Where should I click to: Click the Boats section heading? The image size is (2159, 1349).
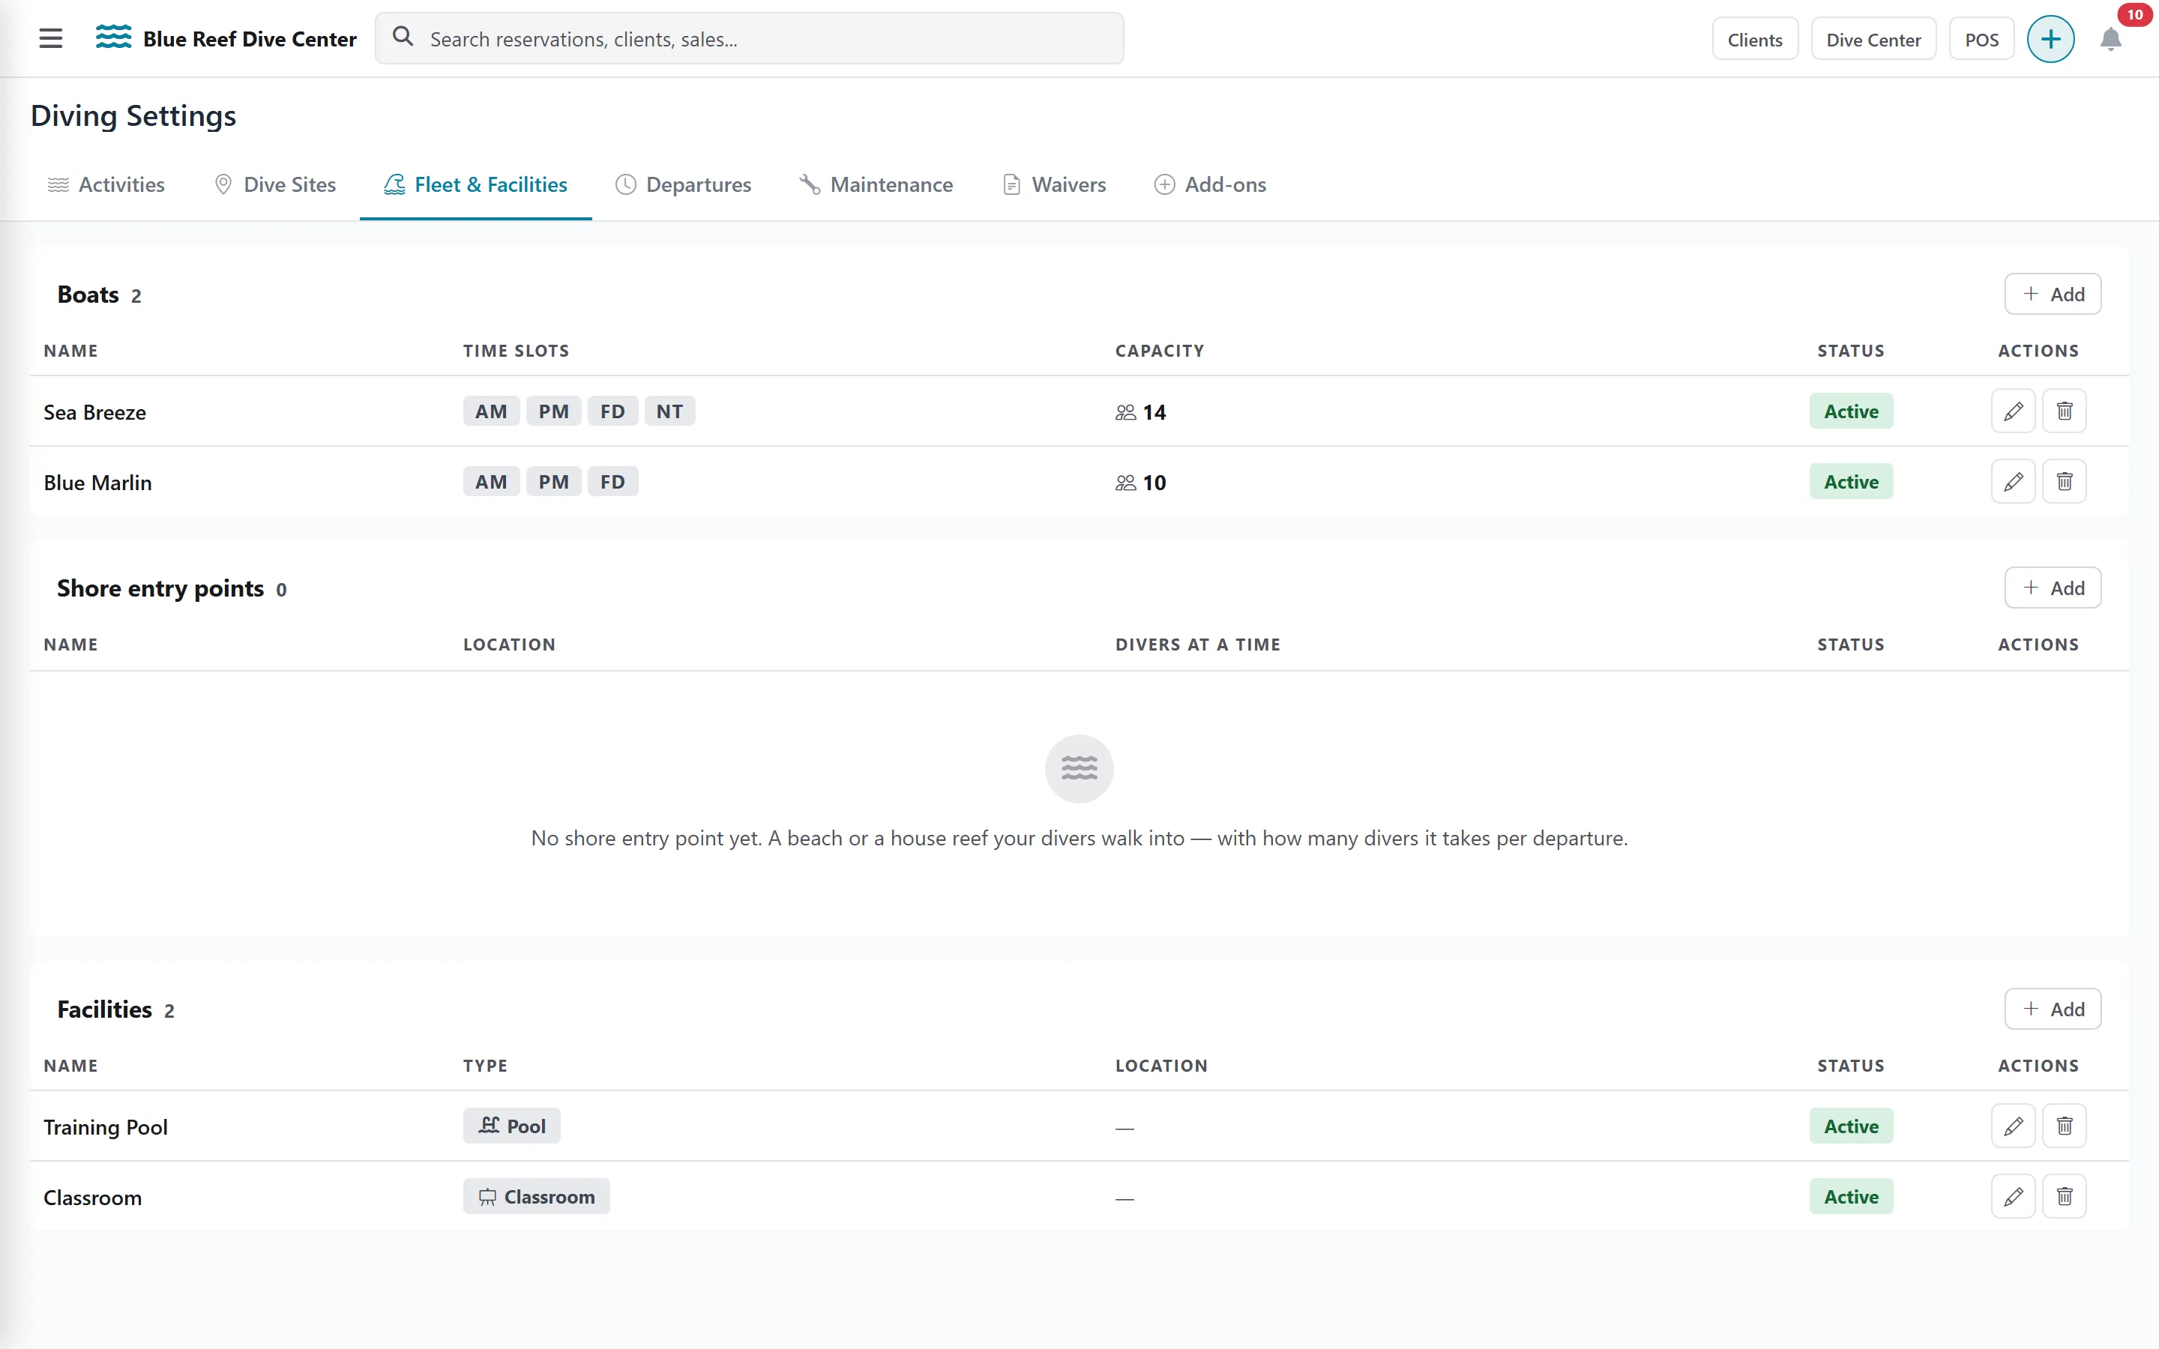88,295
